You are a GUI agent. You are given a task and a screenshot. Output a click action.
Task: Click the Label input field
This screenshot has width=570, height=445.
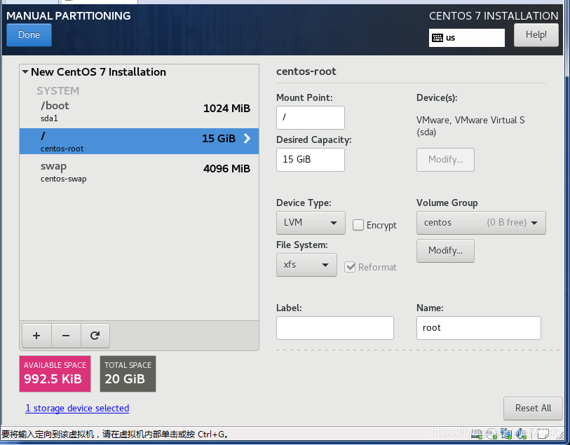click(x=335, y=328)
